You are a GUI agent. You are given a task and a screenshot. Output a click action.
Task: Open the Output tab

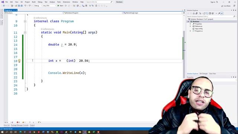(32, 125)
